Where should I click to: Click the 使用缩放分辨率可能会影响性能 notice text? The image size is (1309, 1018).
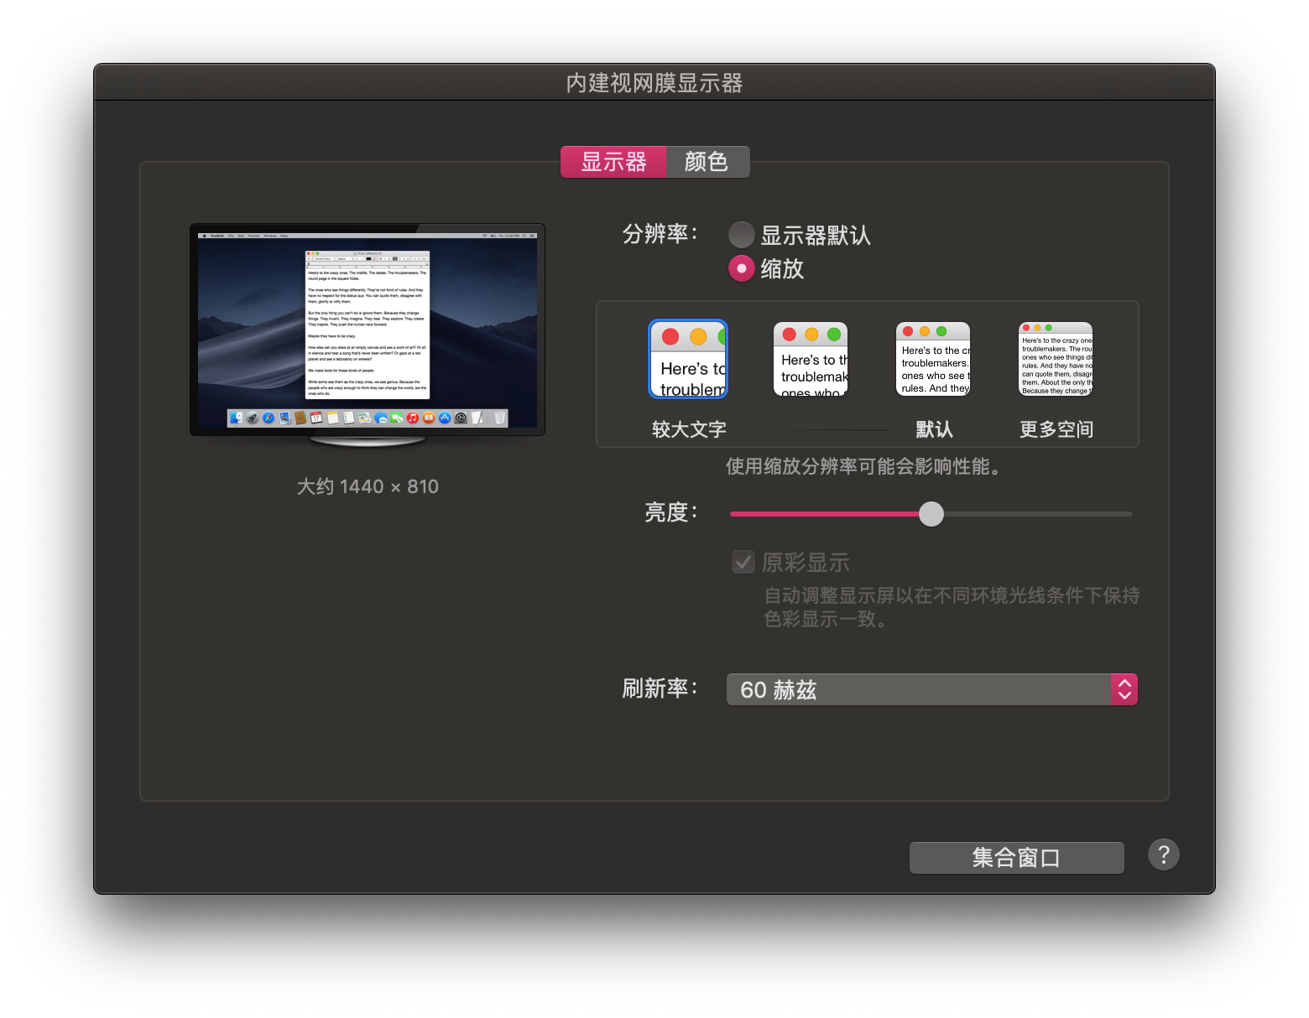(x=864, y=466)
